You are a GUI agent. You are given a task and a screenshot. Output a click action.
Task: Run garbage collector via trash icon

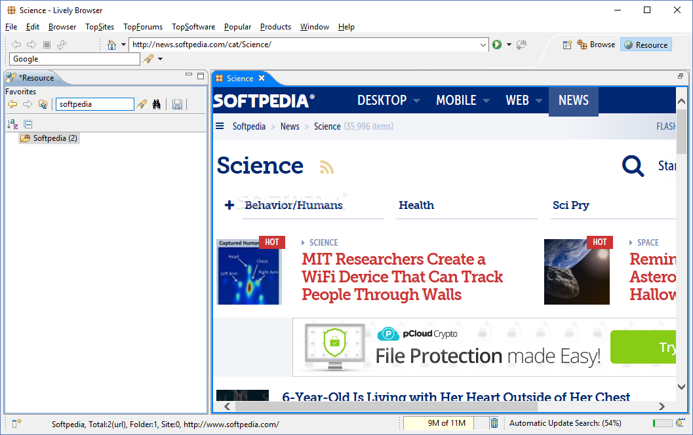tap(494, 423)
